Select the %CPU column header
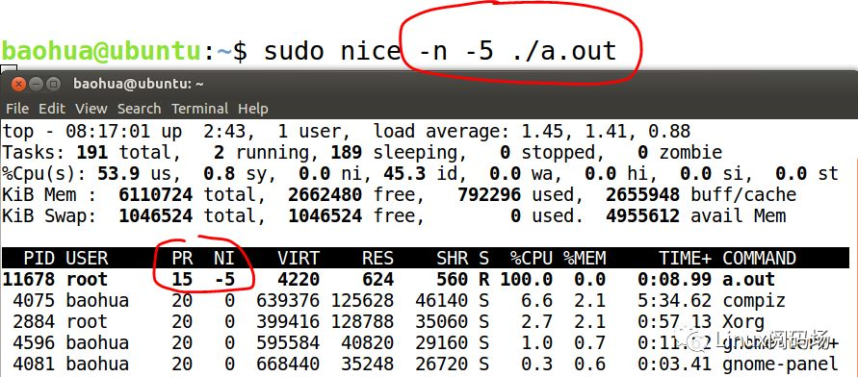858x377 pixels. (531, 258)
